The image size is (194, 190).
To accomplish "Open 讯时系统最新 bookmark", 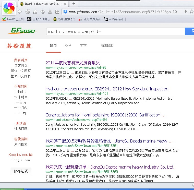I will pos(90,19).
